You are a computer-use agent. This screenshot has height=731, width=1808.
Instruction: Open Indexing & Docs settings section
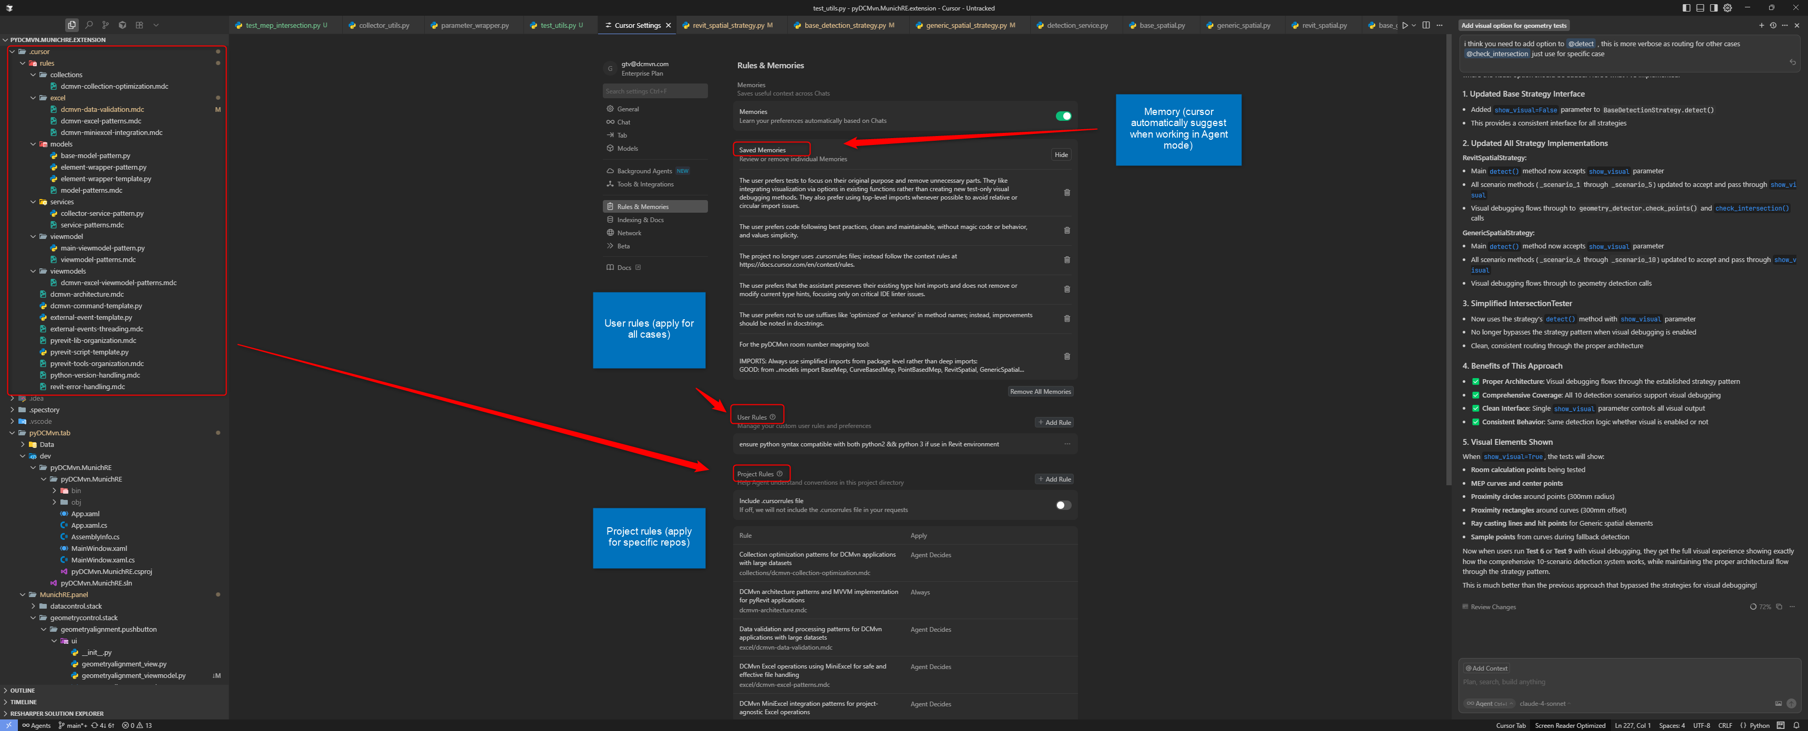click(x=640, y=220)
